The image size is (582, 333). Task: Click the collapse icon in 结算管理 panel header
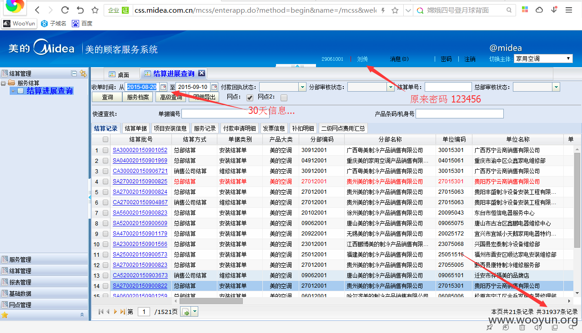coord(74,73)
